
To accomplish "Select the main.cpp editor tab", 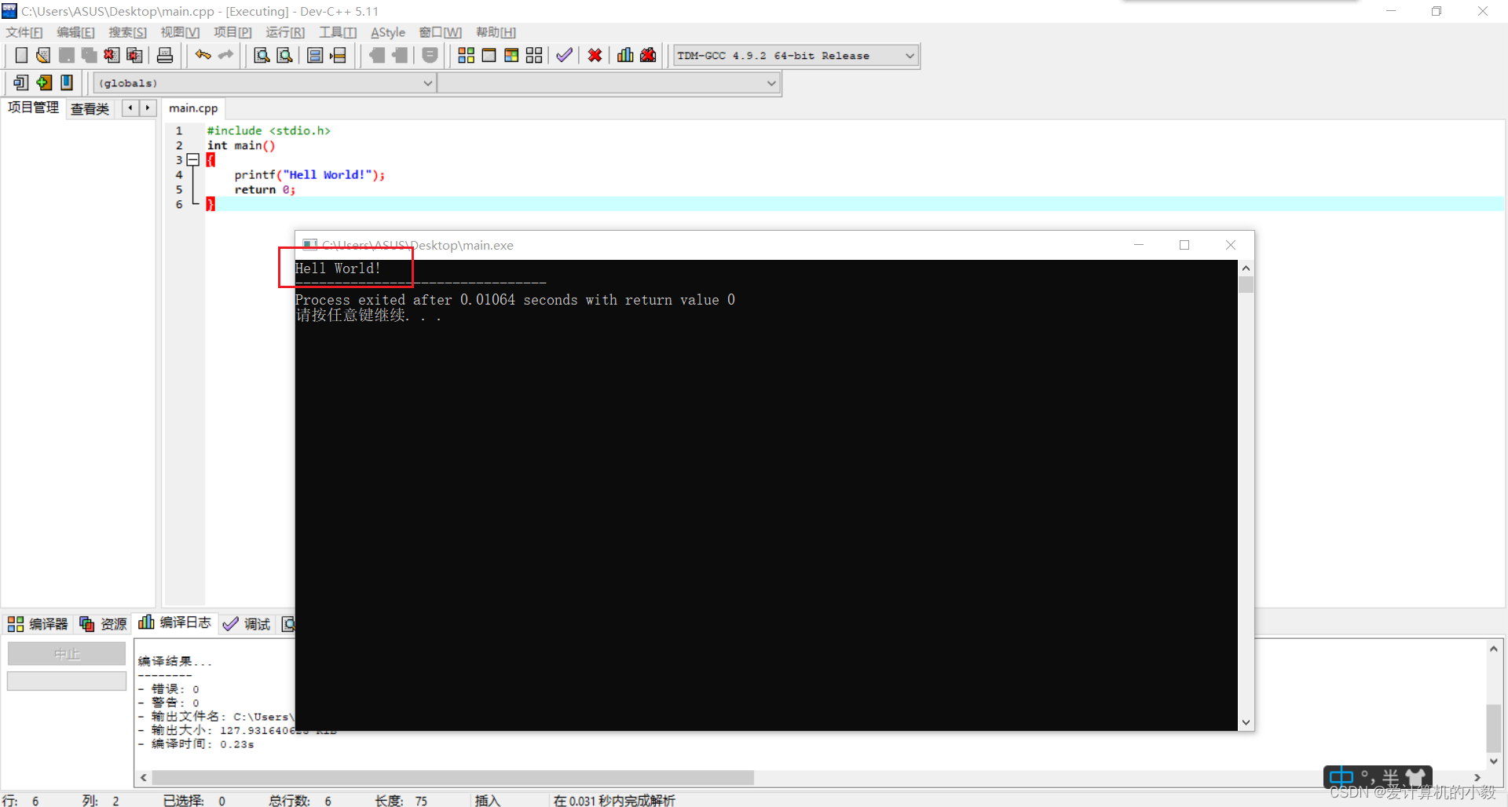I will [193, 108].
